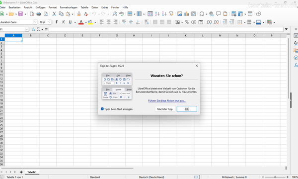298x179 pixels.
Task: Click the Sum (Σ) button
Action: 38,29
